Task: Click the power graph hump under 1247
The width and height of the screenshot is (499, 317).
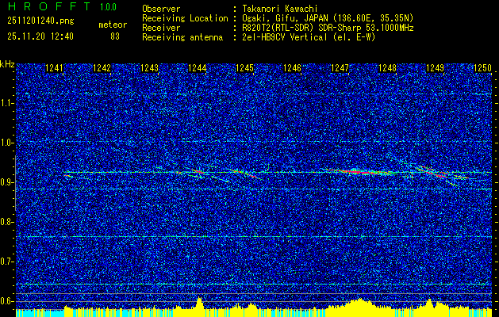Action: (359, 304)
